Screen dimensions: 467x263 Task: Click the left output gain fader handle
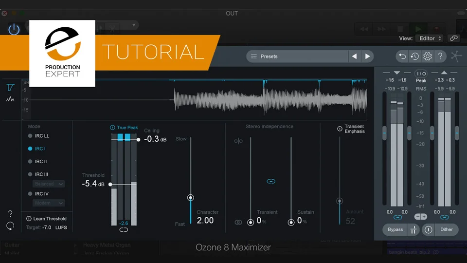pyautogui.click(x=432, y=133)
